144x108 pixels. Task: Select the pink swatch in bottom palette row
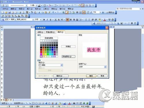pos(41,56)
